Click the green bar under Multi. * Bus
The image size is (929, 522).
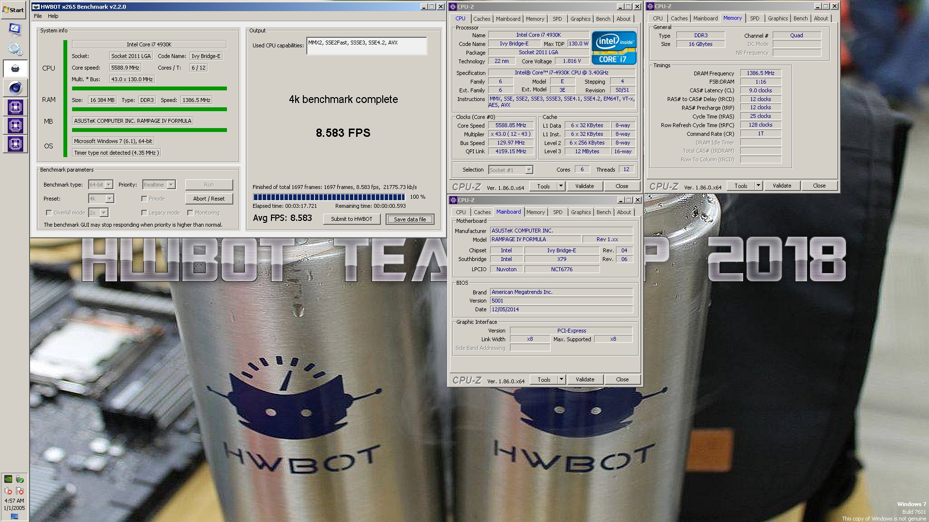click(149, 88)
